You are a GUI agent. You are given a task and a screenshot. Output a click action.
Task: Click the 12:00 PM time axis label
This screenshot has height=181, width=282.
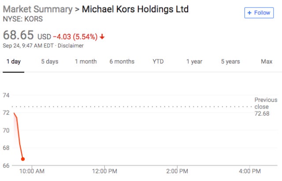pyautogui.click(x=105, y=171)
